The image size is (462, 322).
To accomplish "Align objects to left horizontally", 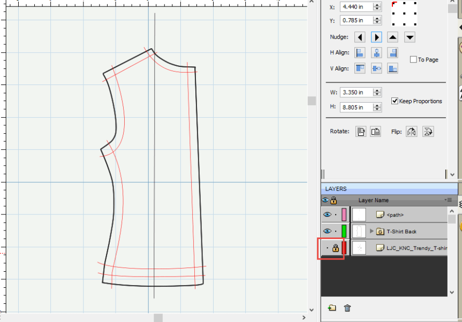I will pos(360,53).
